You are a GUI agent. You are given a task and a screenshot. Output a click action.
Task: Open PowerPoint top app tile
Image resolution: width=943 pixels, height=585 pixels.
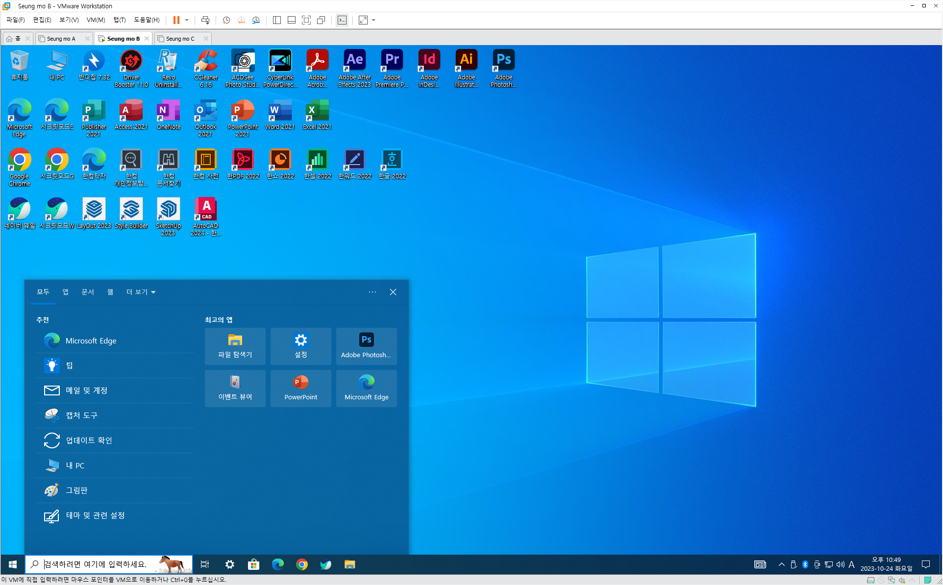pos(300,389)
